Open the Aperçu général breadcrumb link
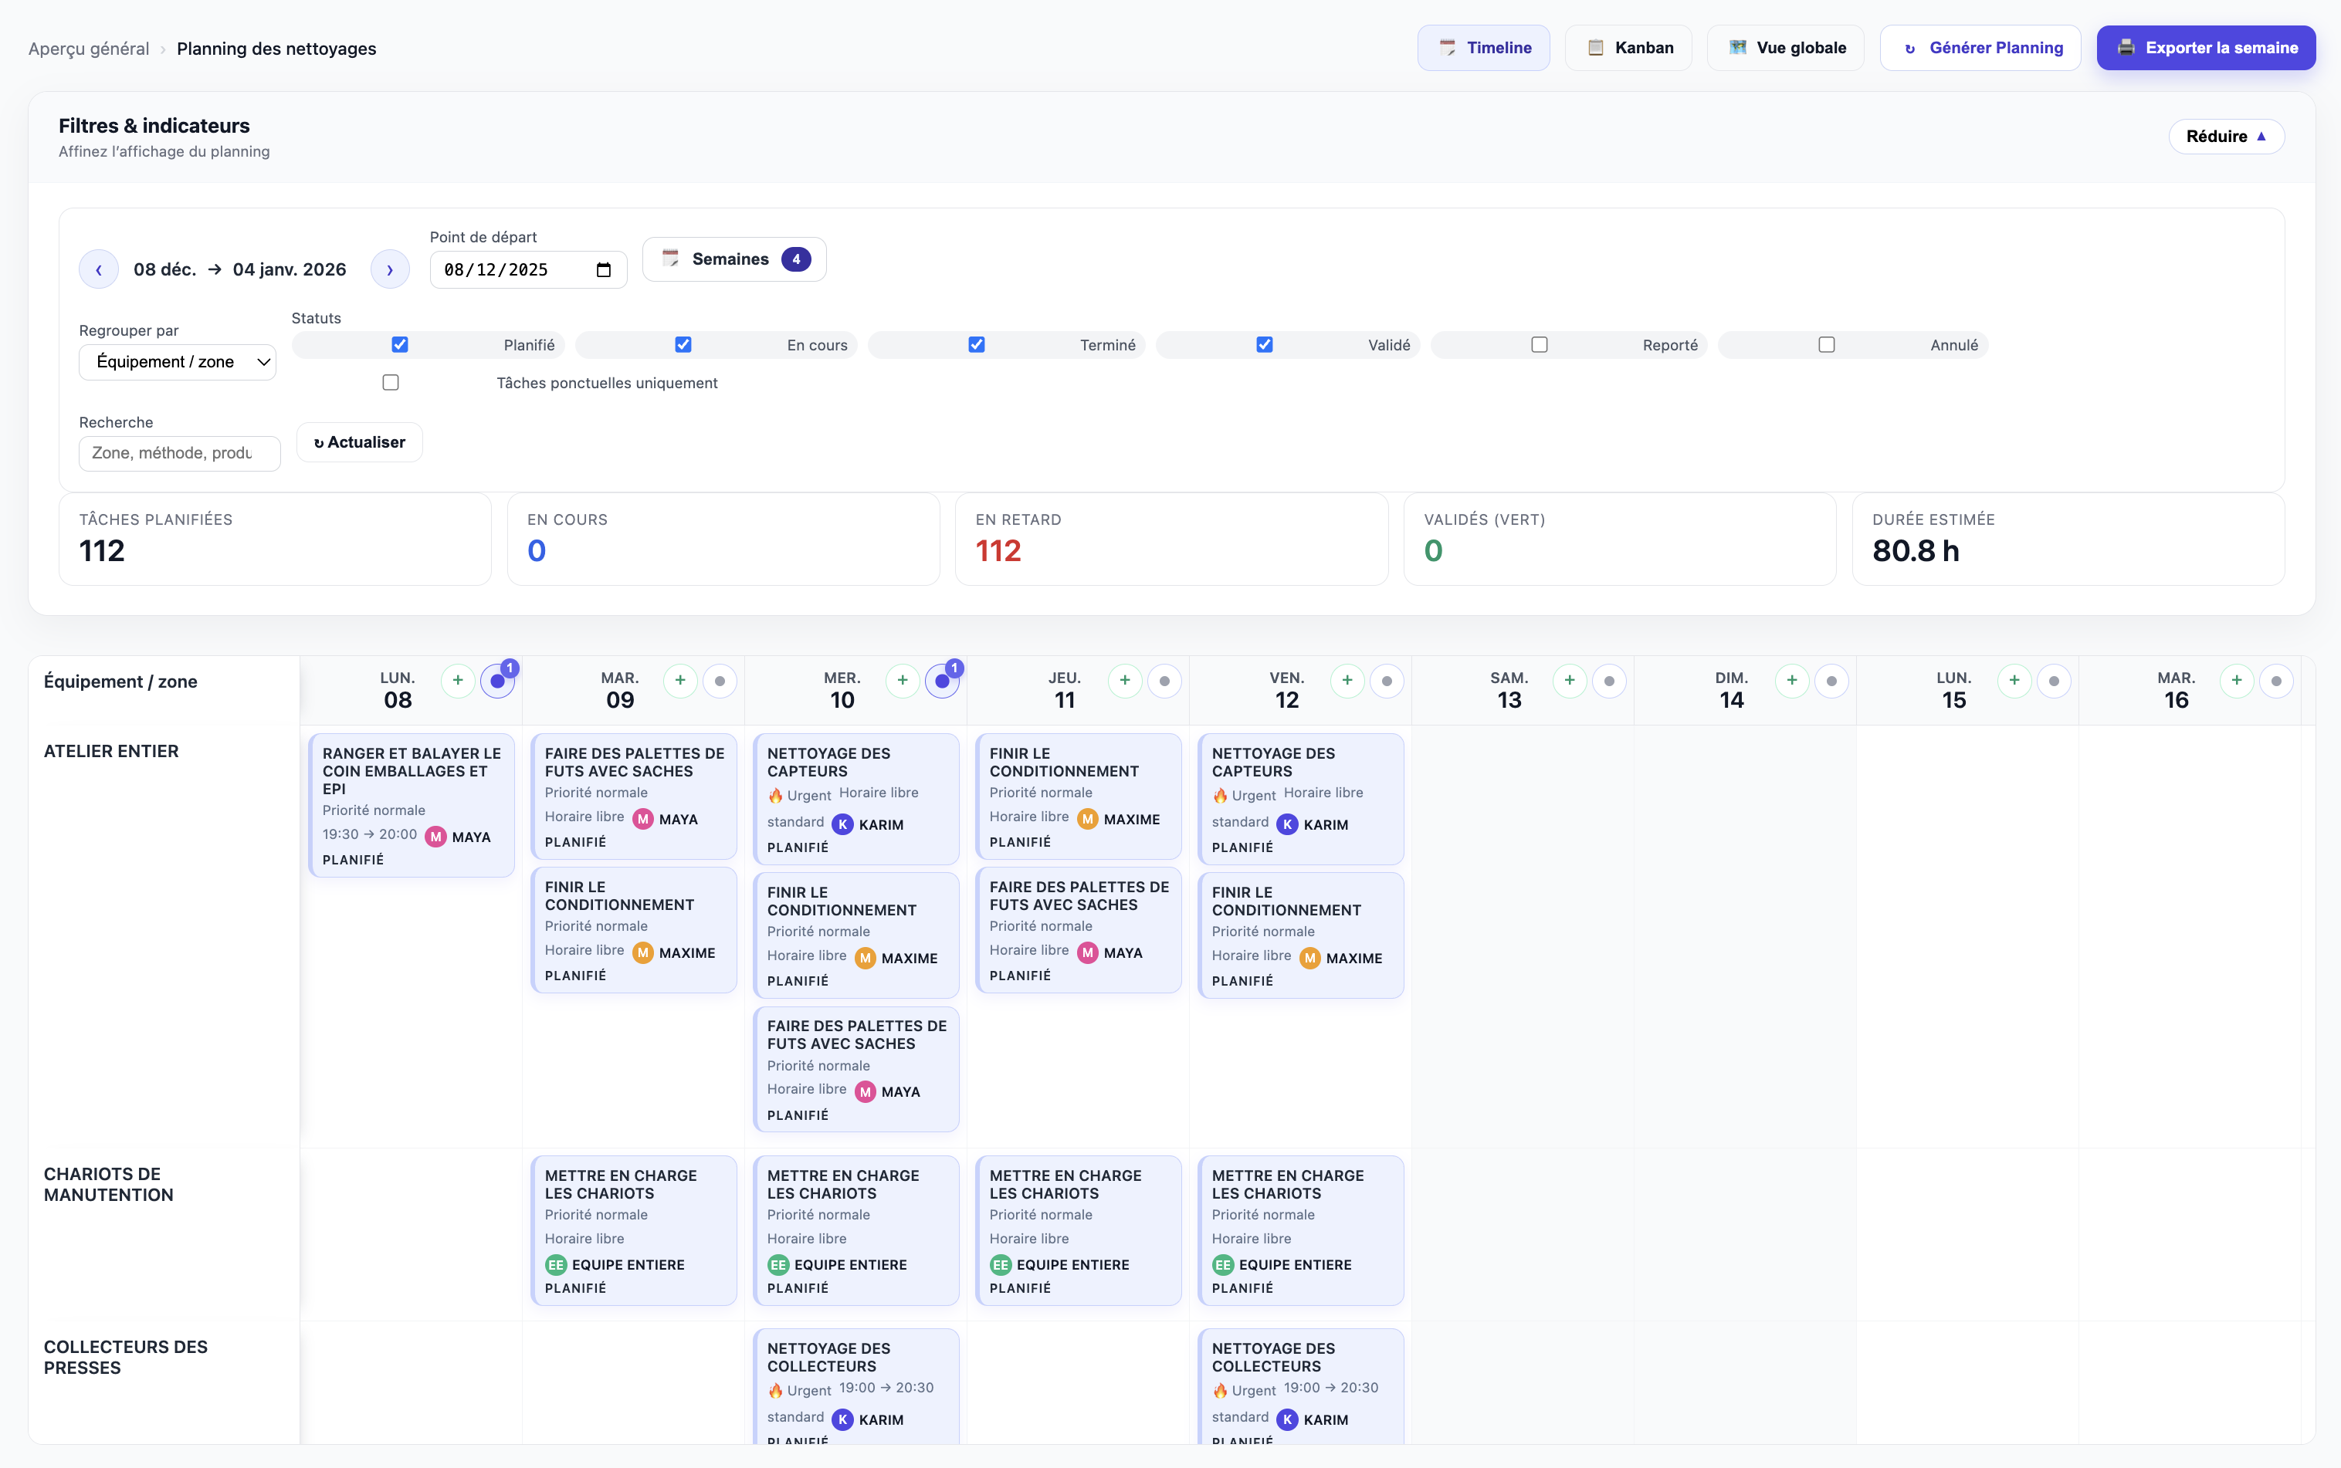2341x1468 pixels. tap(88, 48)
